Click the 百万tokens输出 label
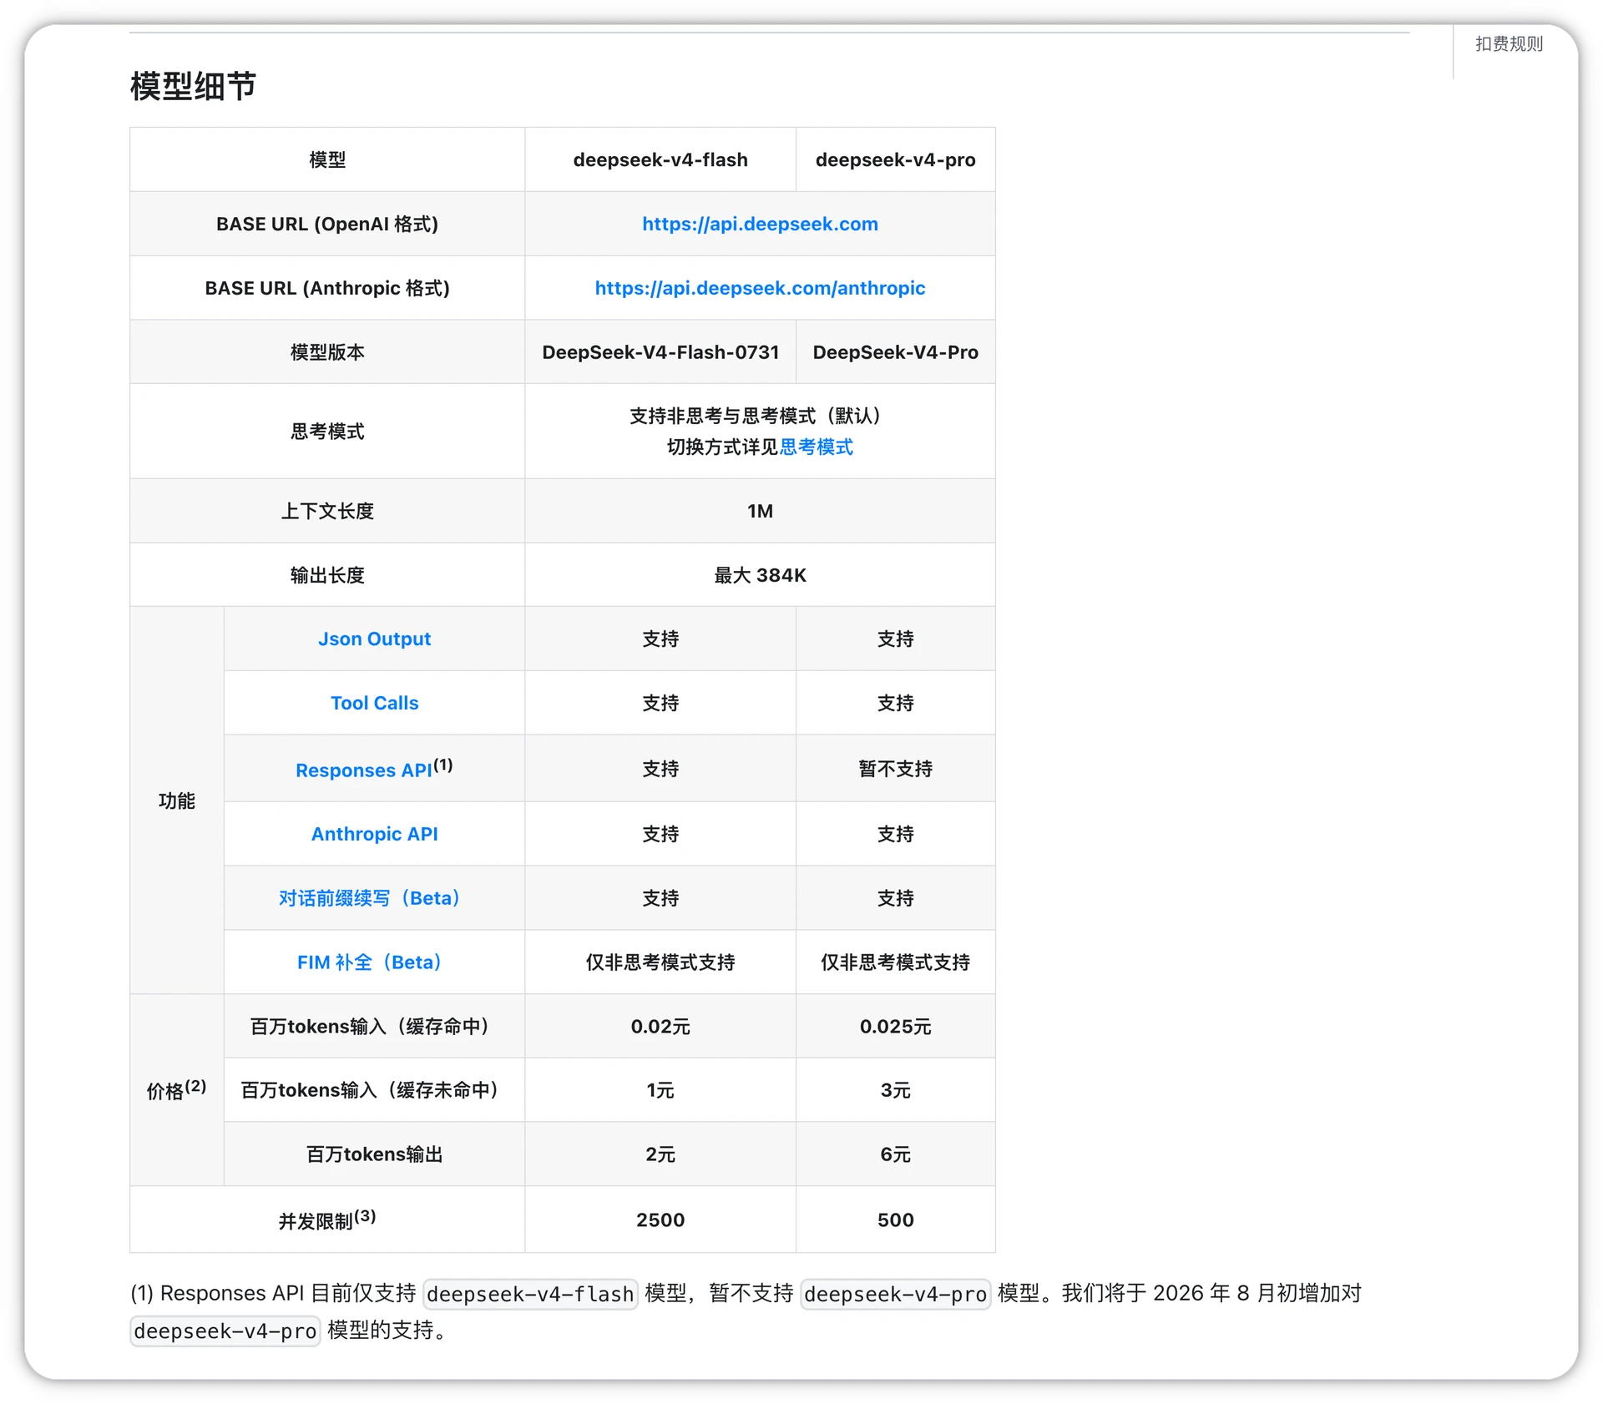This screenshot has height=1404, width=1603. [x=374, y=1154]
